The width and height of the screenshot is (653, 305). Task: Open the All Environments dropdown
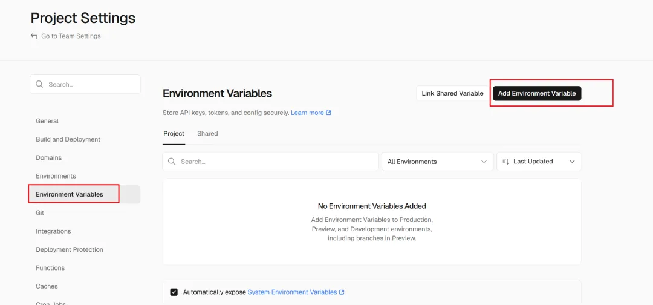pos(437,162)
